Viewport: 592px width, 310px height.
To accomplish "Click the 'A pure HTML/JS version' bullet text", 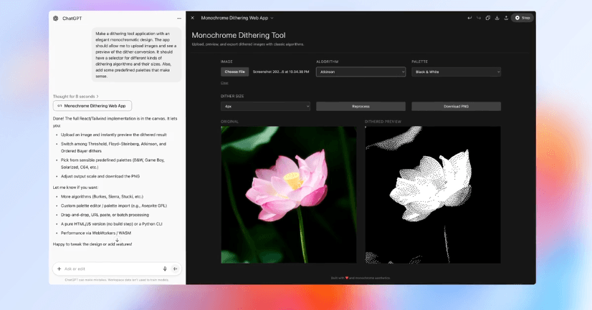I will (x=111, y=224).
